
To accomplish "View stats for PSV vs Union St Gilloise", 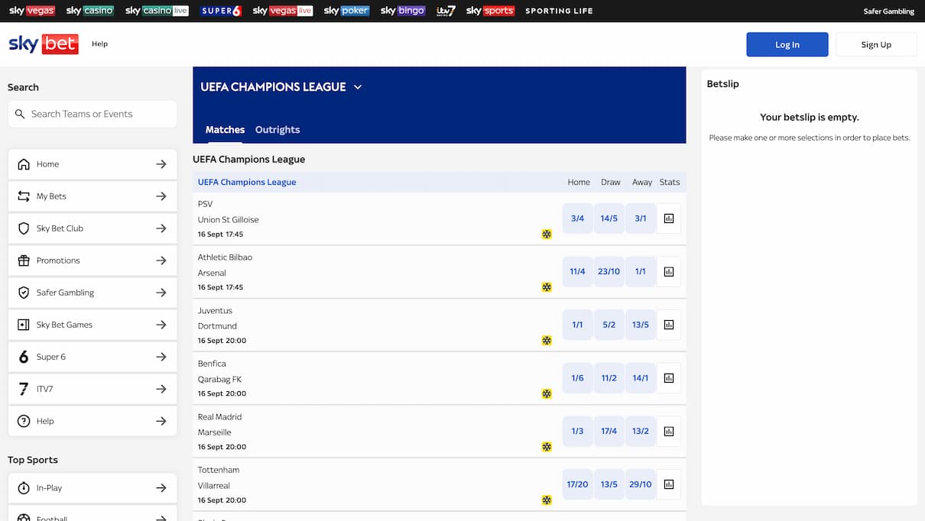I will click(669, 218).
